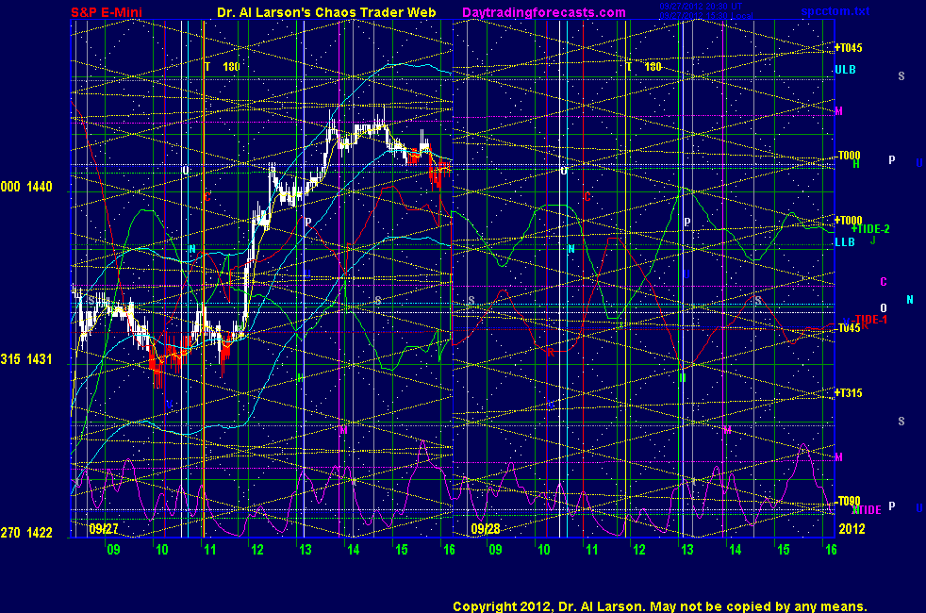The height and width of the screenshot is (613, 926).
Task: Click the "T 180" label in 09/28 session
Action: [644, 67]
